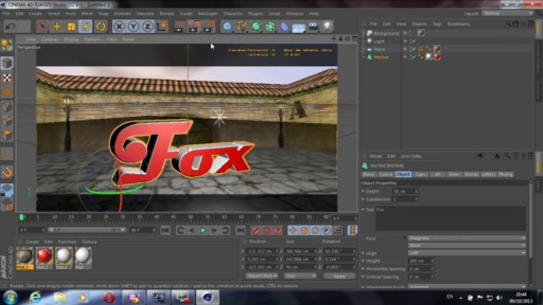Select the red material ball in Material Manager

click(44, 256)
